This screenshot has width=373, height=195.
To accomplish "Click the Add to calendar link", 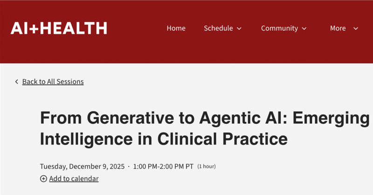I will [74, 179].
